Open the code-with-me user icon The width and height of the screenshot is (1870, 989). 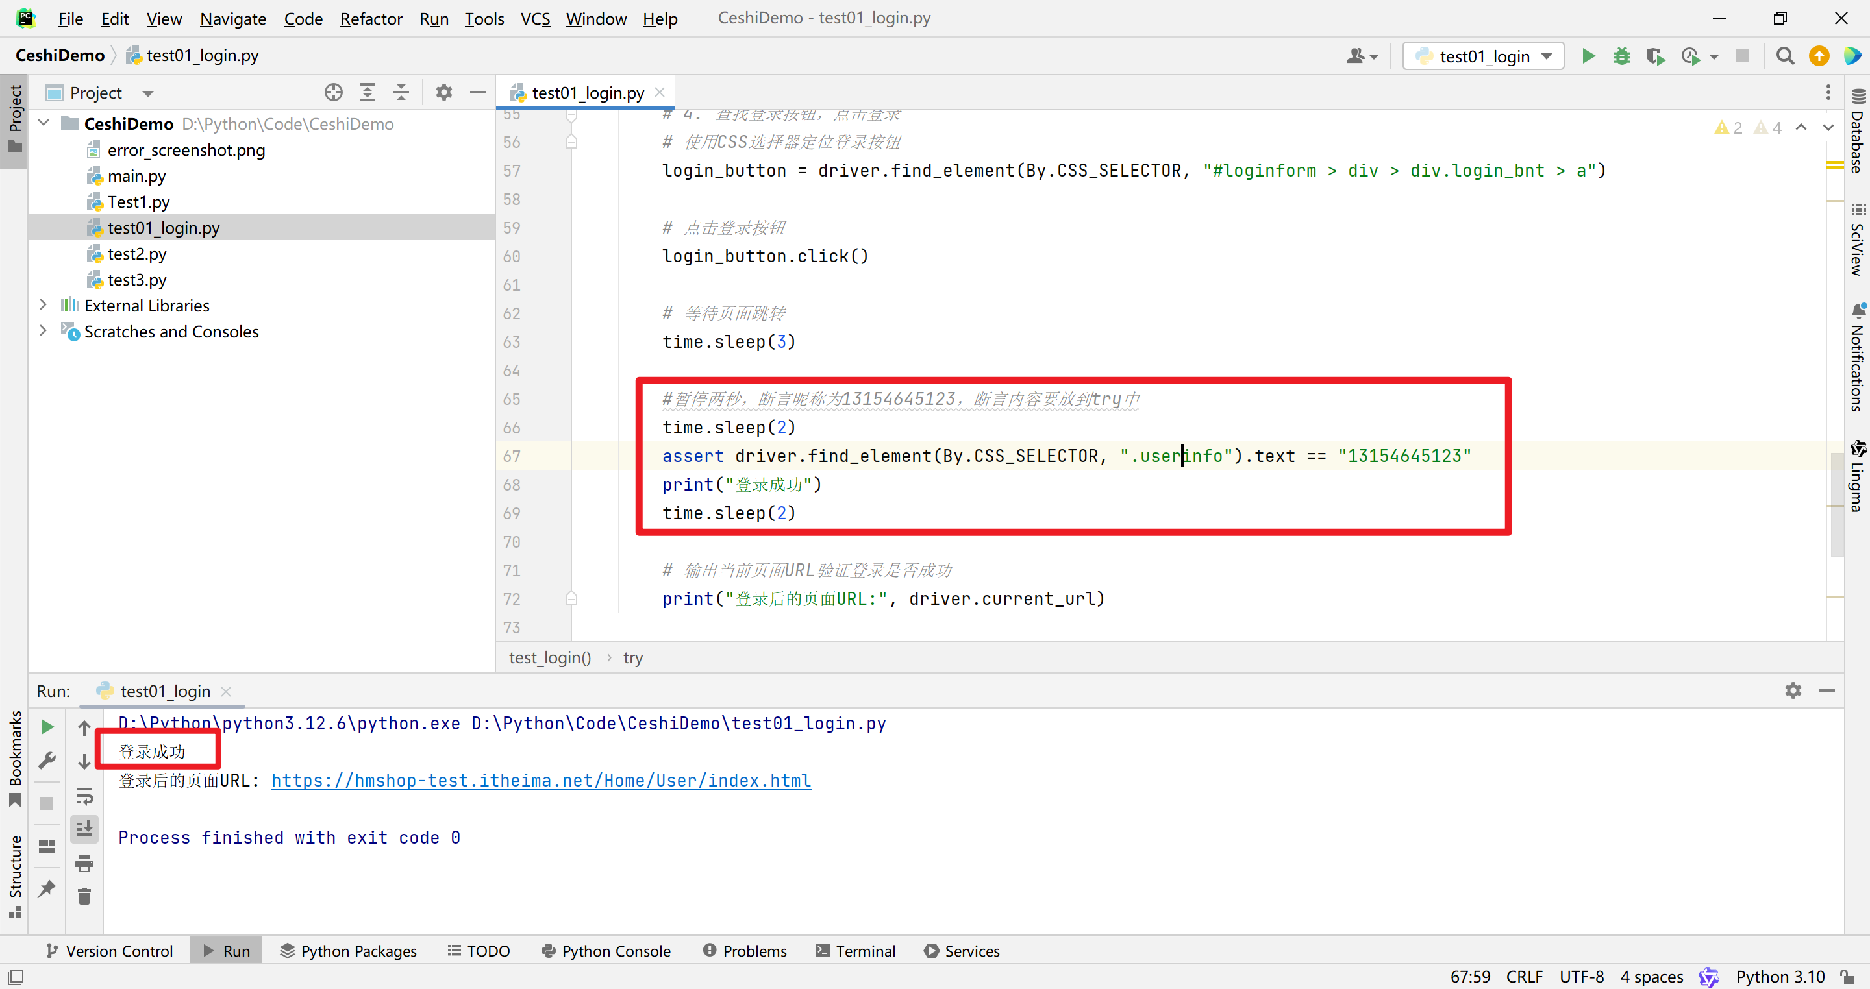[1354, 56]
